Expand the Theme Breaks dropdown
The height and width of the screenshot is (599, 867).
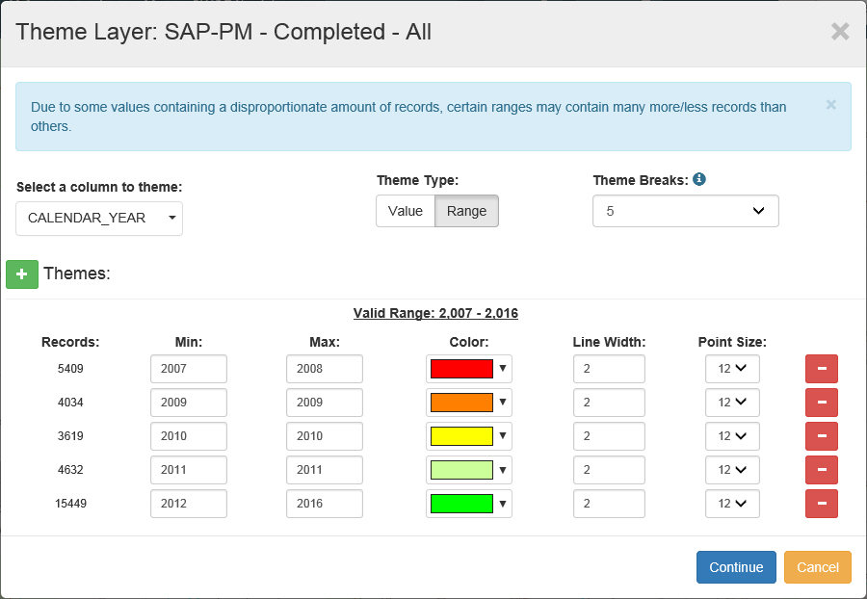[685, 211]
